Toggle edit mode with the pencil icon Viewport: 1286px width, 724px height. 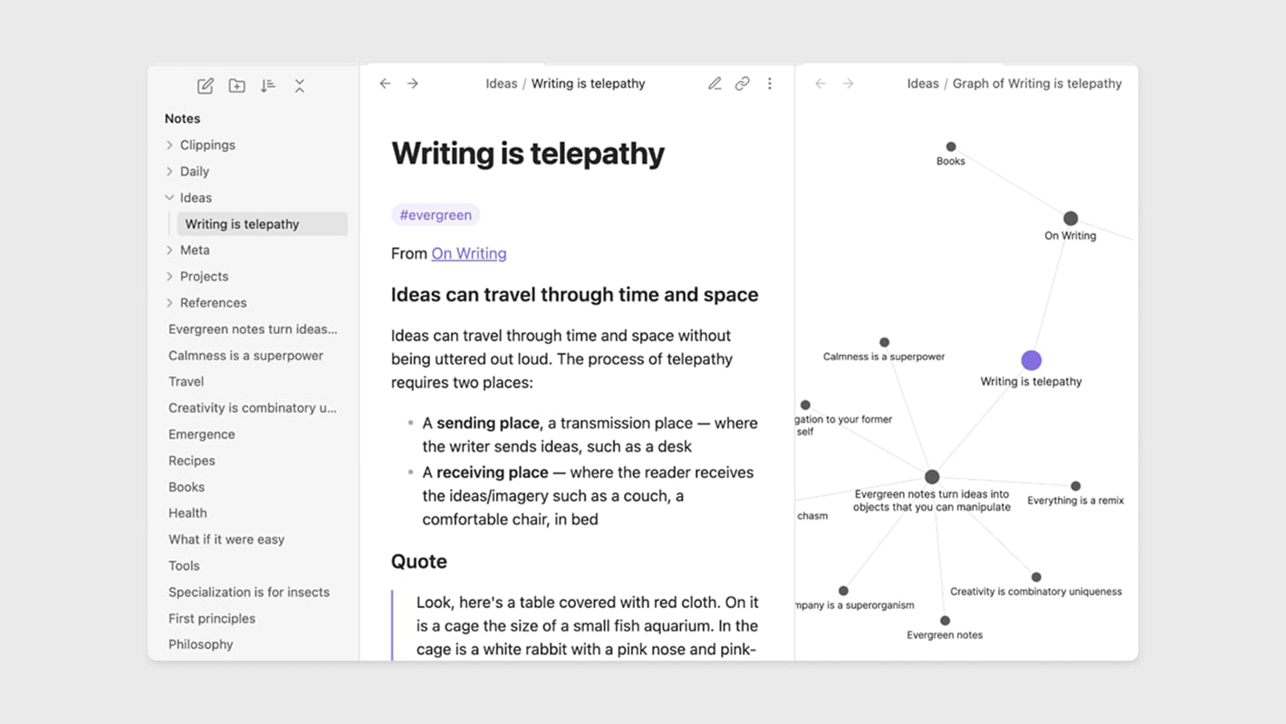point(715,83)
